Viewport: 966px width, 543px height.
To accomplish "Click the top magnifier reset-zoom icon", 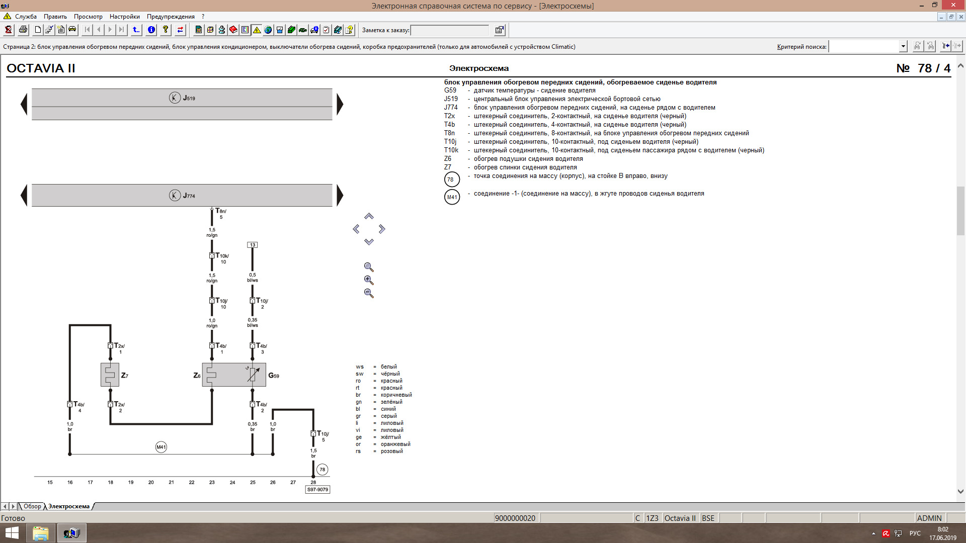I will coord(369,267).
